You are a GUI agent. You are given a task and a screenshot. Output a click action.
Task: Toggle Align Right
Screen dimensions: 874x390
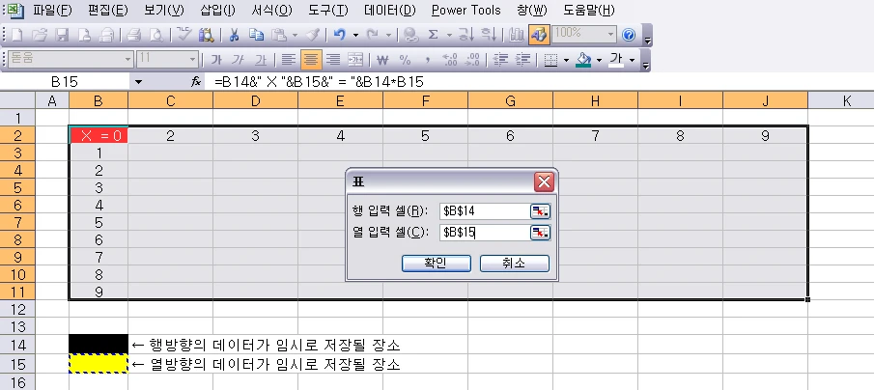[x=333, y=60]
